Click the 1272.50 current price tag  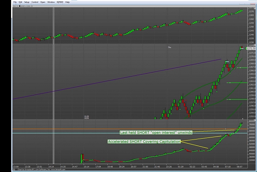251,49
